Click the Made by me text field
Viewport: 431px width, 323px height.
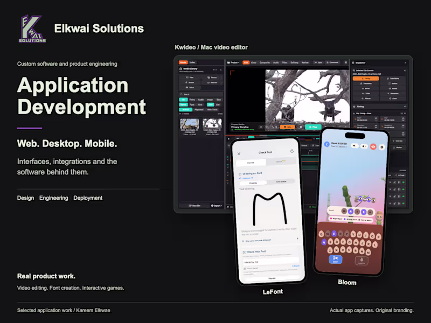[x=271, y=261]
